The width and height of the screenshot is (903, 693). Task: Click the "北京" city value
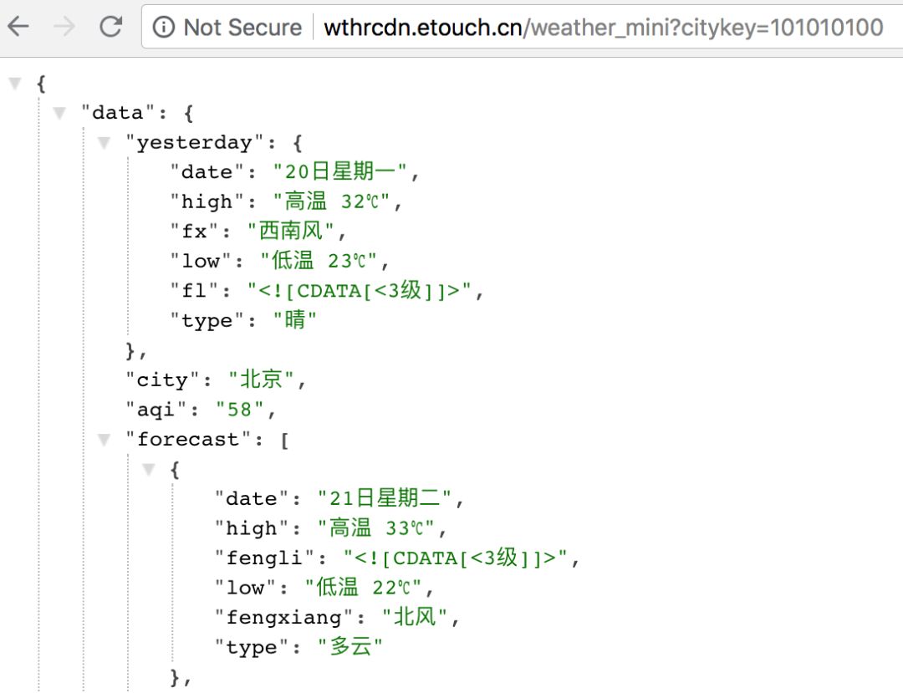point(263,380)
